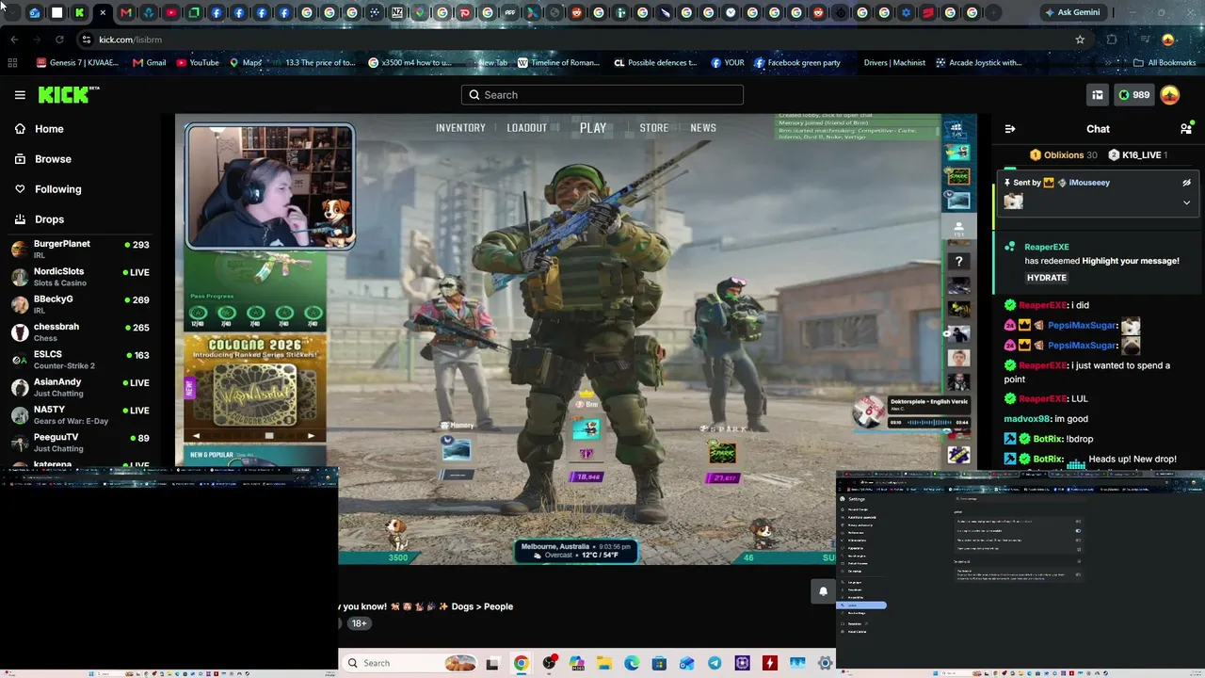Click ReaperEXE name in redeem message
This screenshot has height=678, width=1205.
tap(1047, 247)
